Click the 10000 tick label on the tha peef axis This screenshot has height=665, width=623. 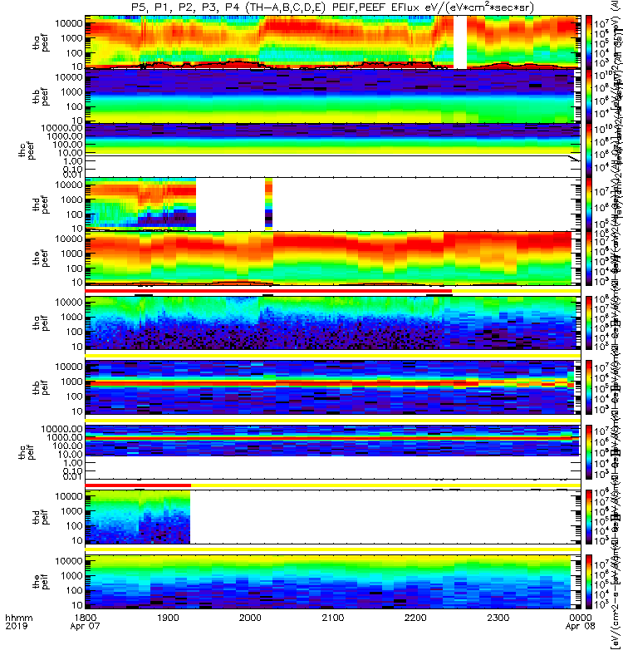pos(69,23)
